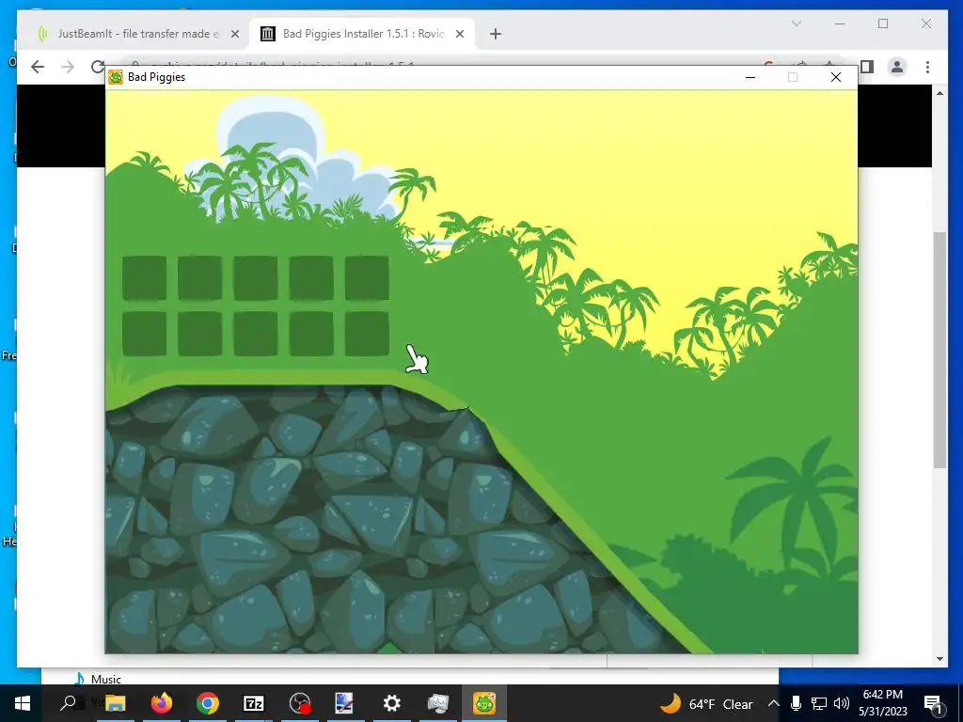The height and width of the screenshot is (722, 963).
Task: Open Chrome three-dot menu
Action: (x=927, y=67)
